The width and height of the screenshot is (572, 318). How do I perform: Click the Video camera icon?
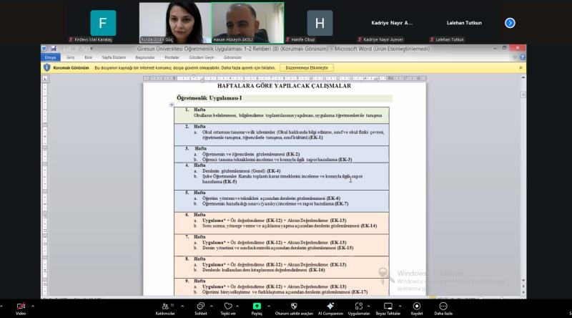[x=21, y=306]
